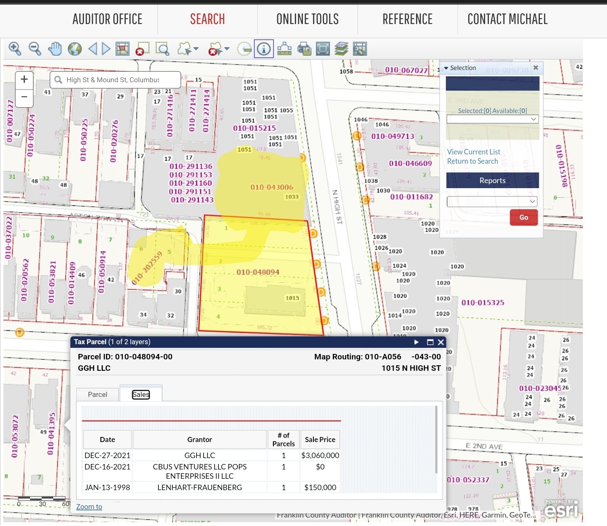Click the map minus zoom out button
Viewport: 607px width, 526px height.
pyautogui.click(x=24, y=97)
